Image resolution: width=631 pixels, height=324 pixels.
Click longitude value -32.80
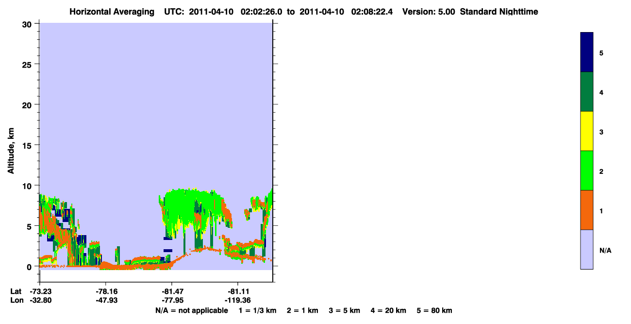[x=40, y=300]
